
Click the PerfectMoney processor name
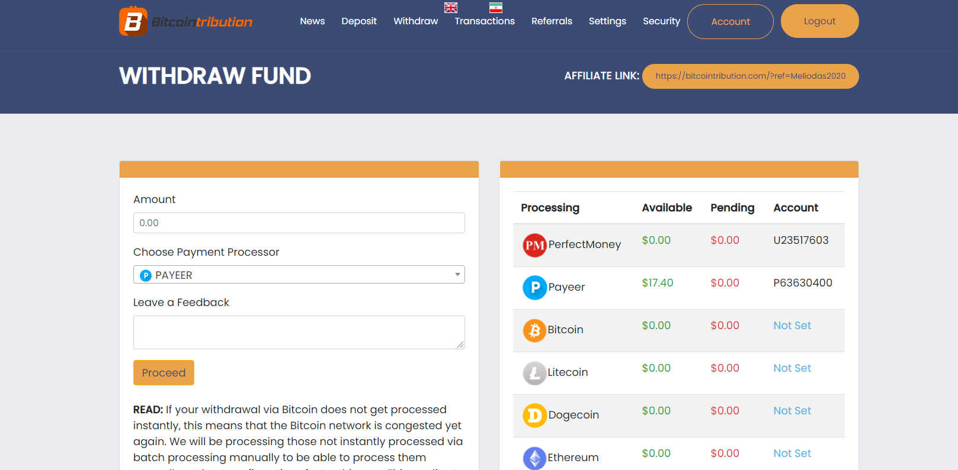pyautogui.click(x=585, y=244)
